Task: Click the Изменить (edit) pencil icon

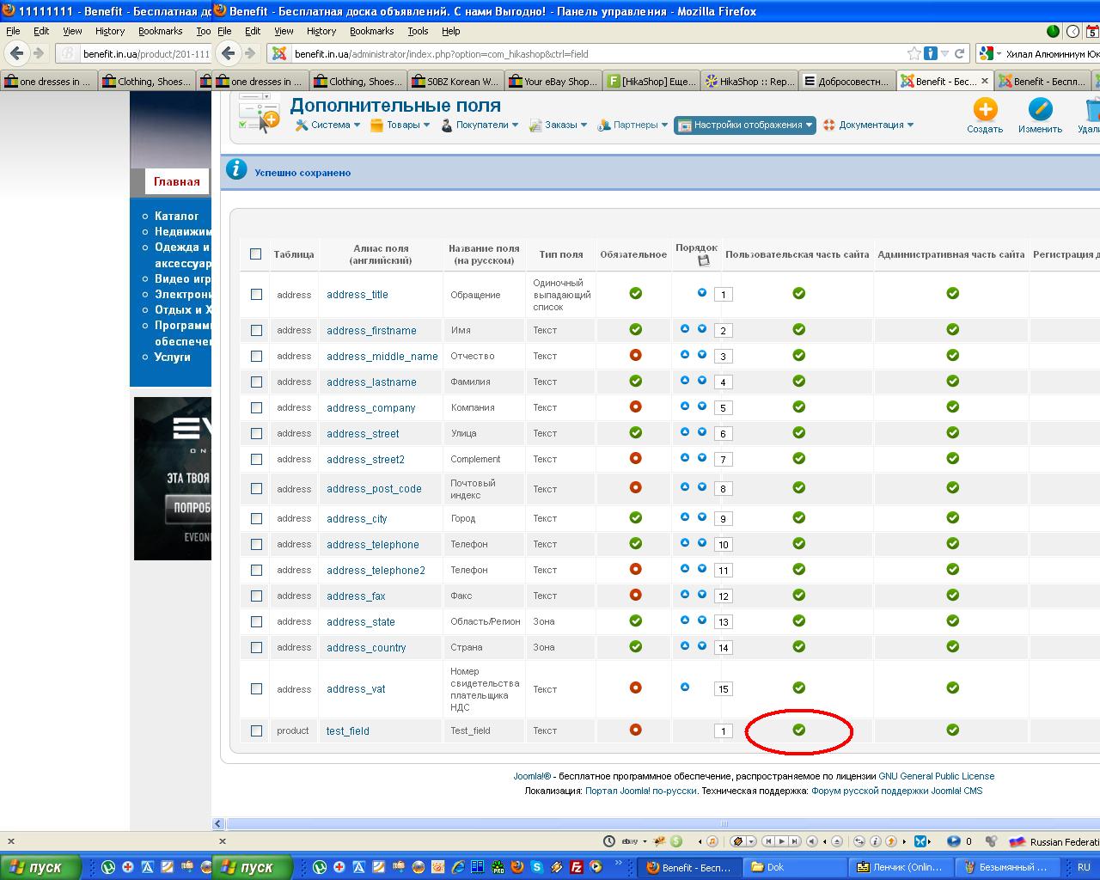Action: (1040, 110)
